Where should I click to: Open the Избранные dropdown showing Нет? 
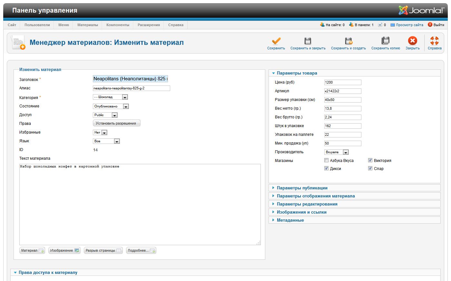[x=100, y=133]
